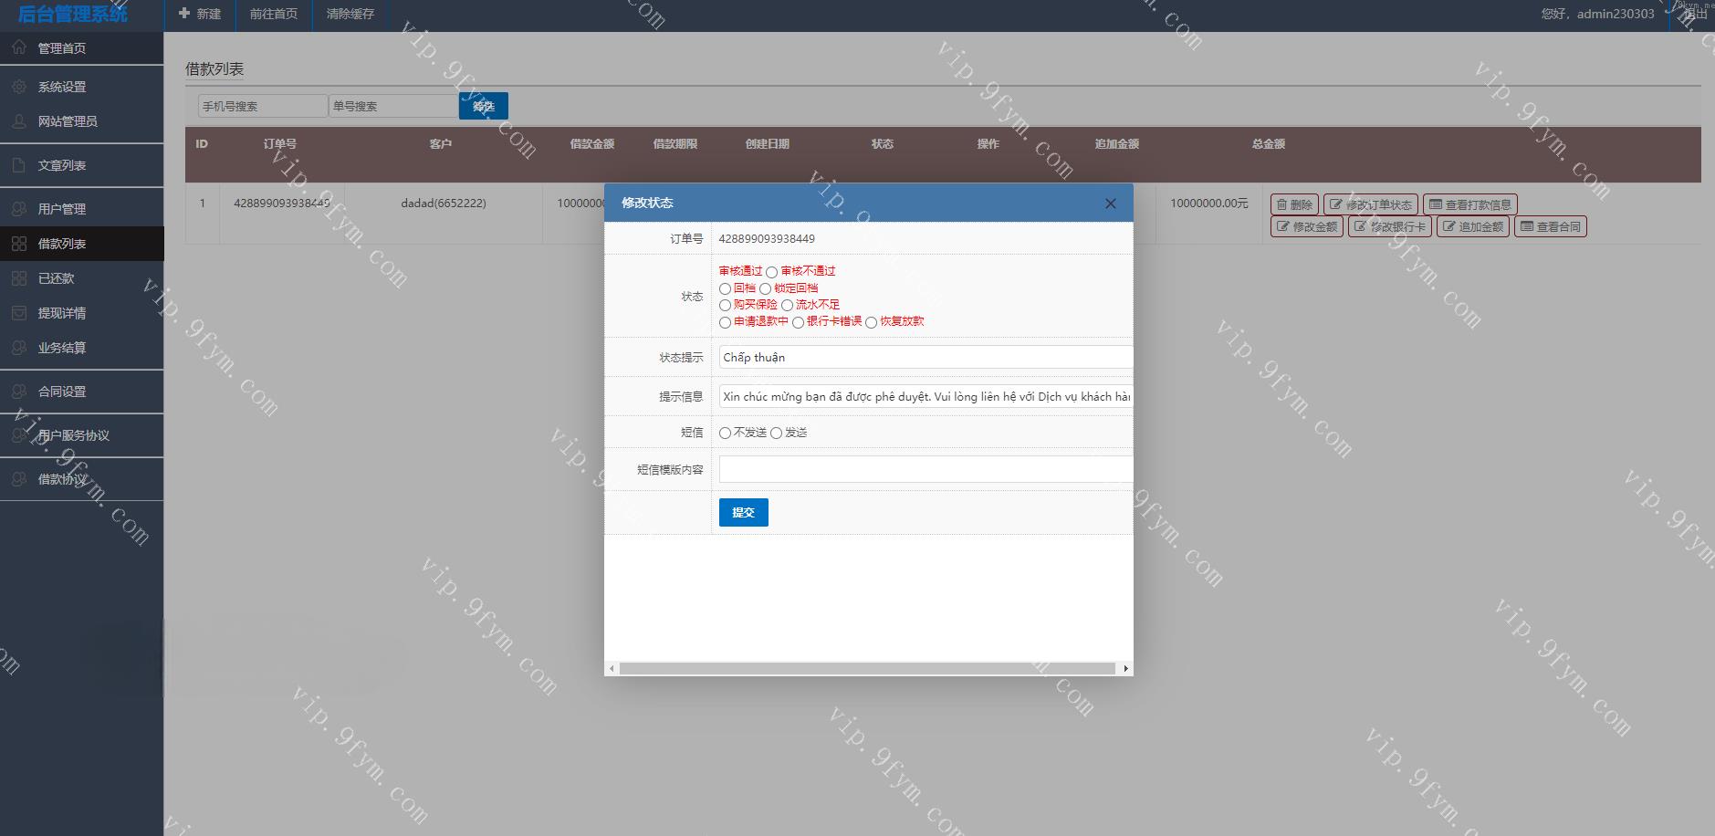Select the 锁定回档 status radio button
This screenshot has height=836, width=1715.
coord(765,289)
